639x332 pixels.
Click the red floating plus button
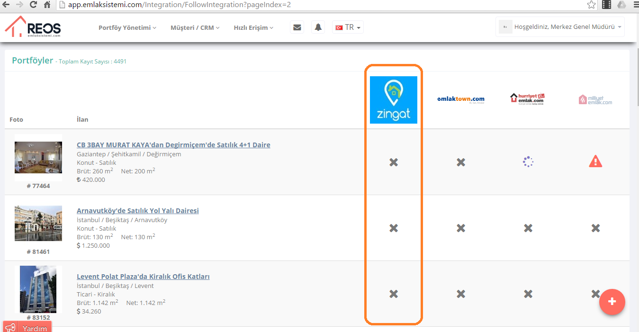[612, 302]
